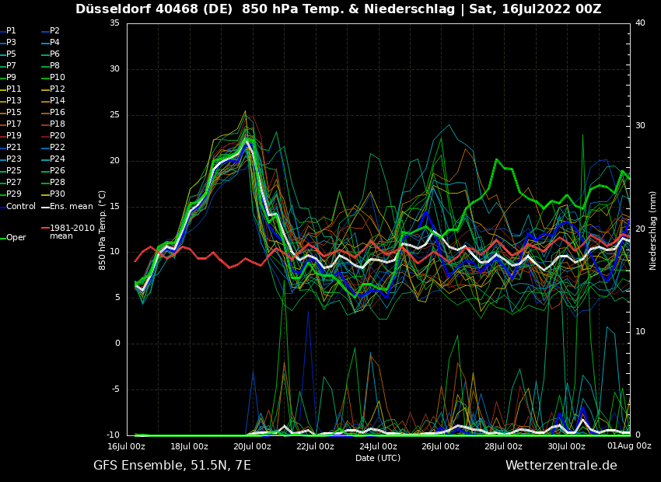Click the Niederschlag (mm) axis label
Screen dimensions: 661x482
653,230
